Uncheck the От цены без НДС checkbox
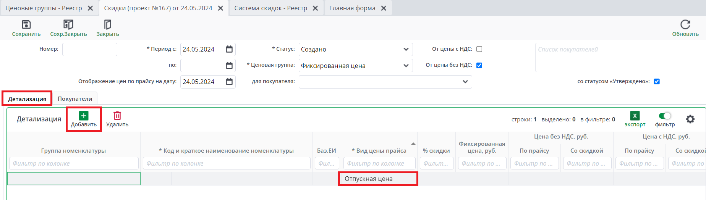 point(479,65)
